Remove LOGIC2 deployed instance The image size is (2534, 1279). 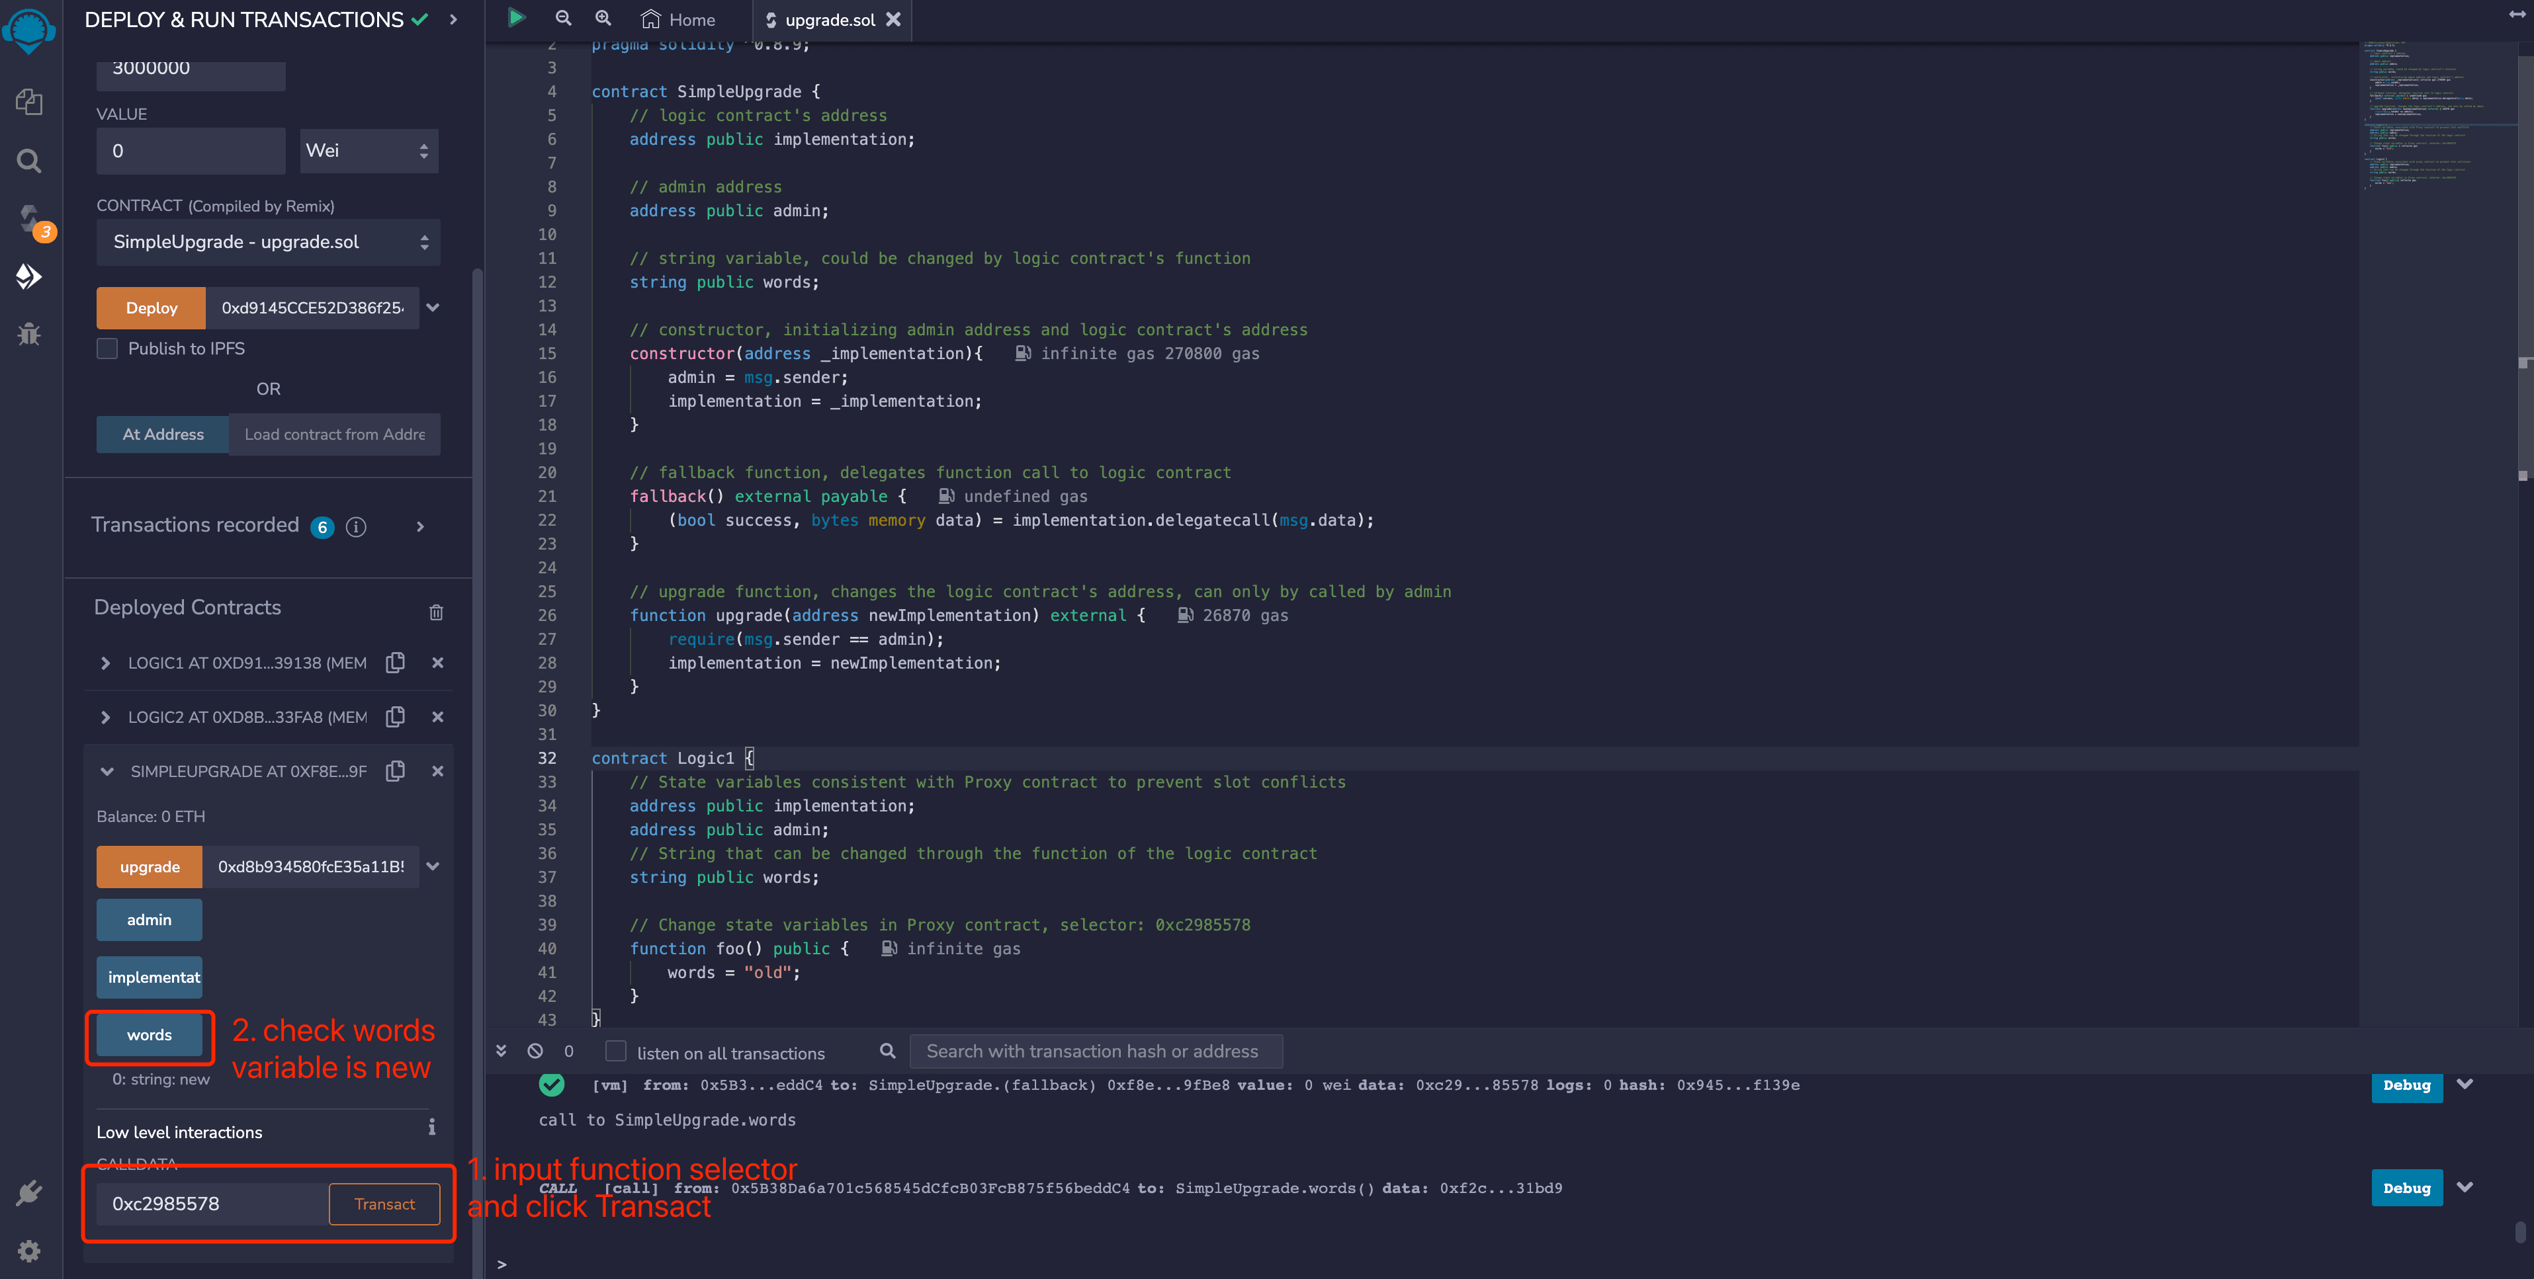pos(438,717)
